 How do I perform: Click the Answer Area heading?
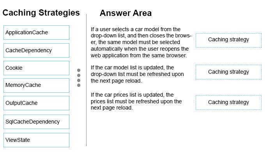tap(126, 13)
